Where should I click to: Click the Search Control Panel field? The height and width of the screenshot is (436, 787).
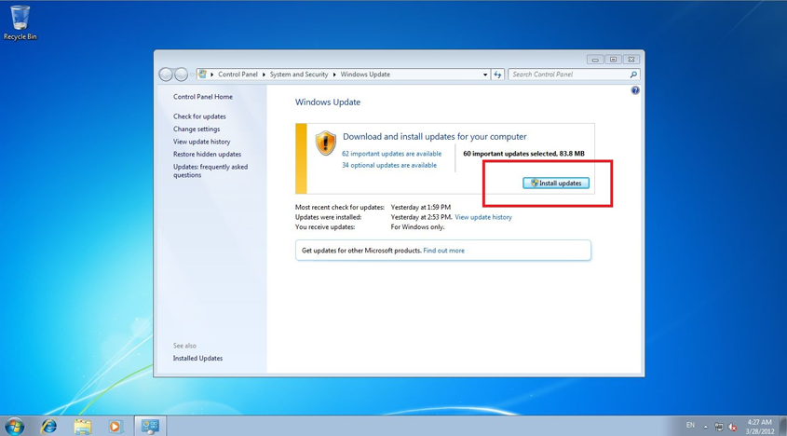(x=568, y=75)
